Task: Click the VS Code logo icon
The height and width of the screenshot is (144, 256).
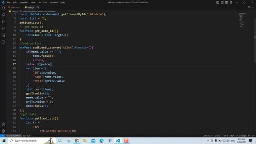Action: point(3,2)
